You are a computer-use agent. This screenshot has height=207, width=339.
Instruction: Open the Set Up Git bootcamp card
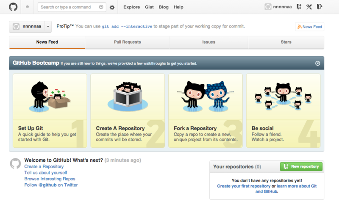pyautogui.click(x=50, y=110)
